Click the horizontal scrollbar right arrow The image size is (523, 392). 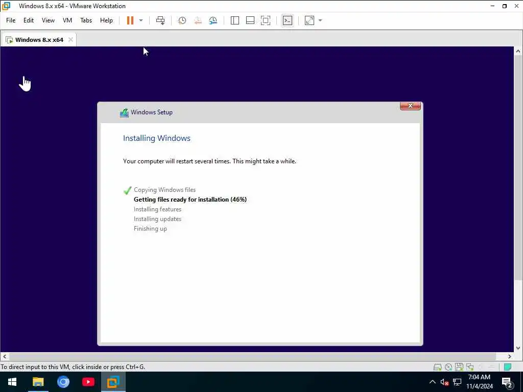509,356
